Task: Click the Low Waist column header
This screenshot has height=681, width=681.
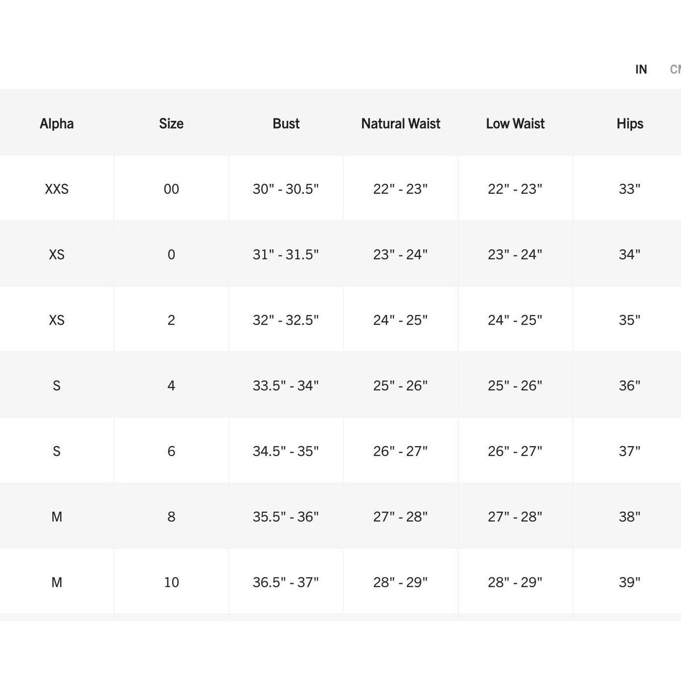Action: tap(515, 124)
